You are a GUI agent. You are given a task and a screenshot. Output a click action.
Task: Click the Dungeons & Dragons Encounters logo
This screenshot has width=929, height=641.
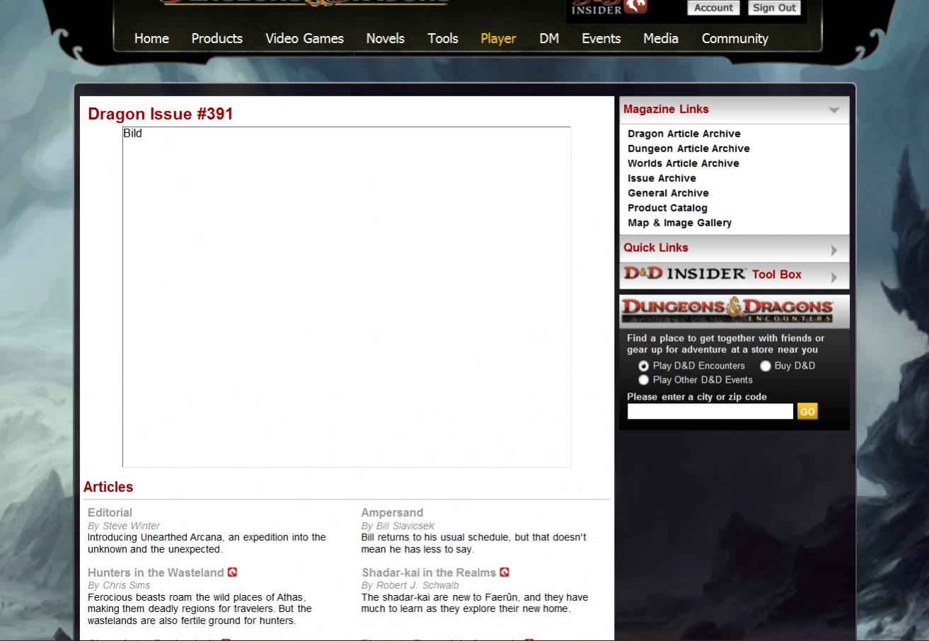pos(727,310)
